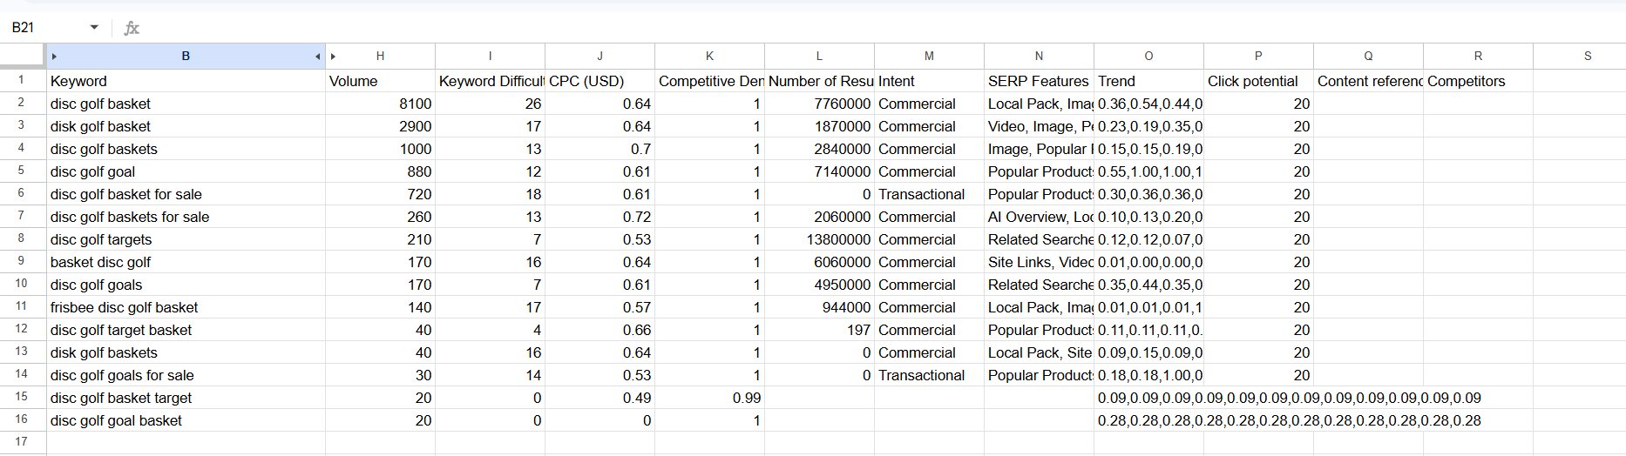The width and height of the screenshot is (1626, 456).
Task: Click the 'disc golf basket' cell in row 2
Action: [186, 104]
